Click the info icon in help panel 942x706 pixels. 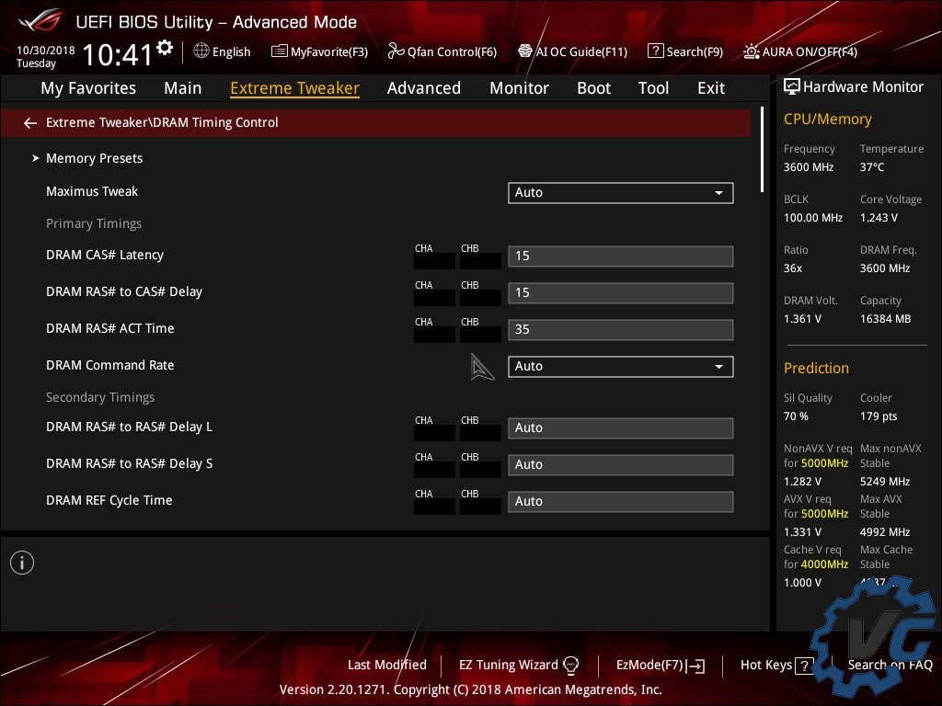point(22,563)
